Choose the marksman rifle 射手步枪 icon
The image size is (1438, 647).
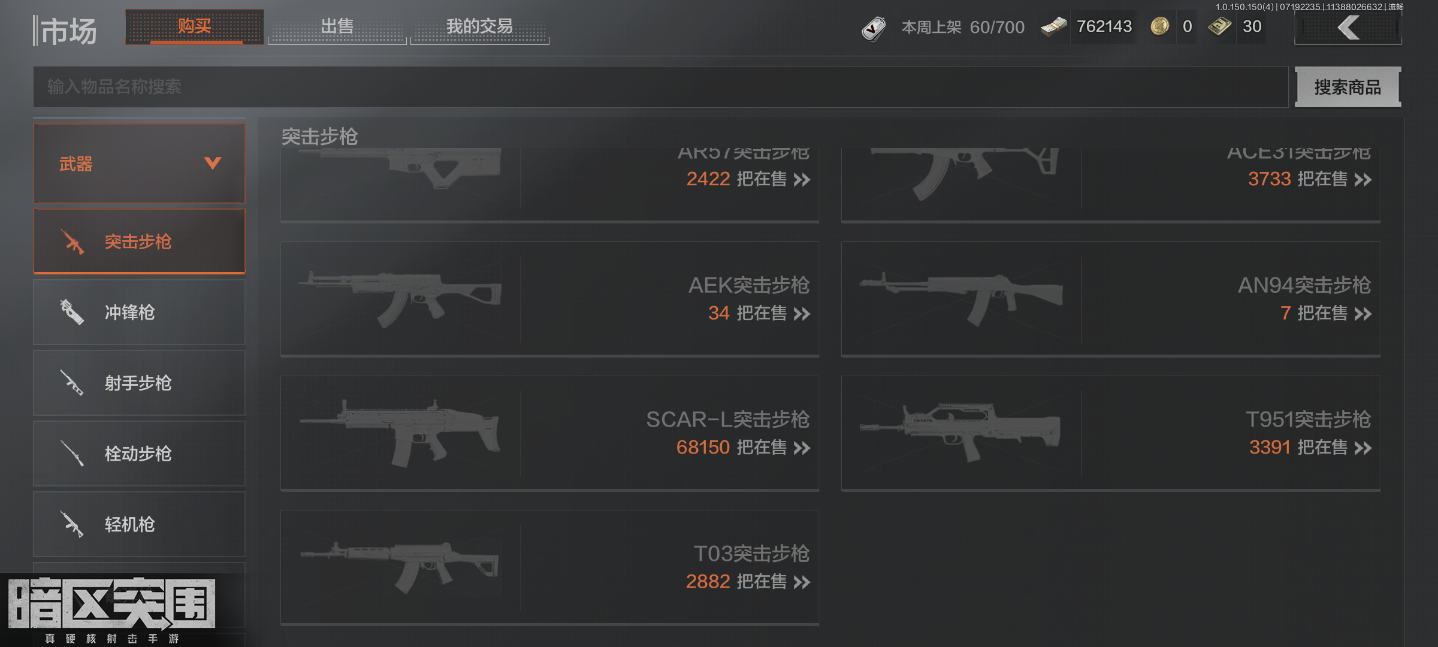72,383
